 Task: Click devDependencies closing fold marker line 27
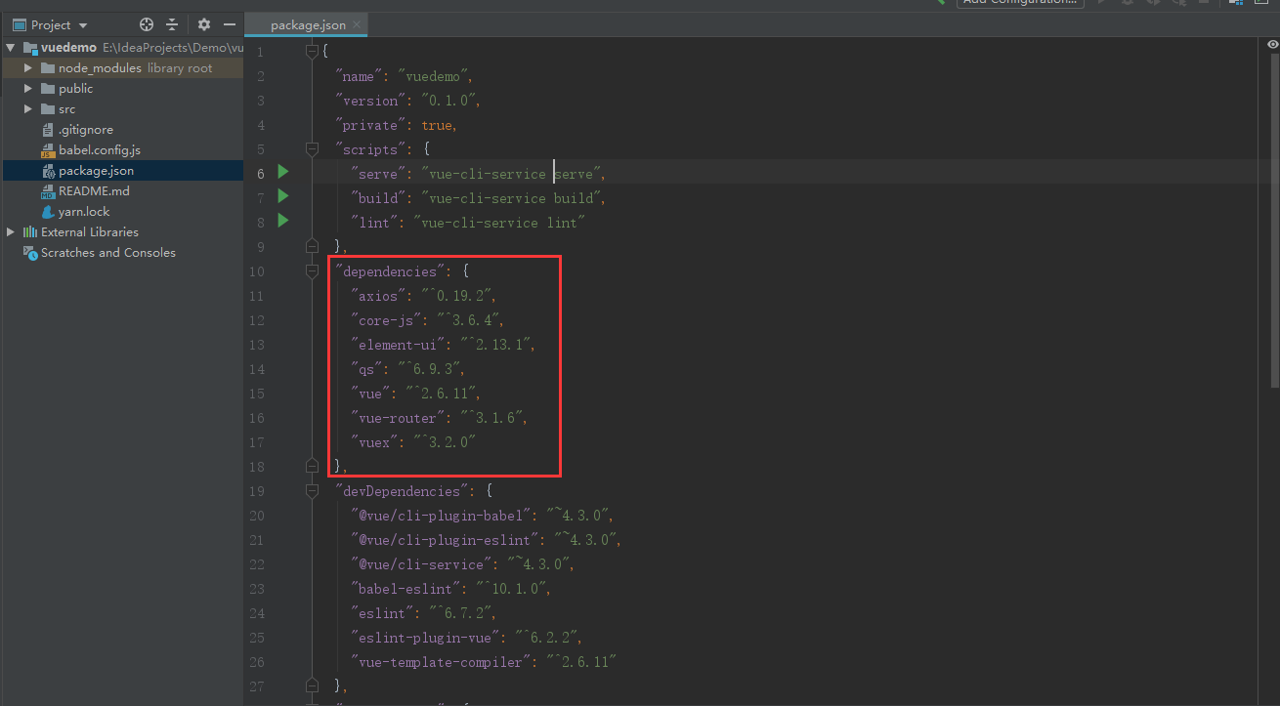tap(313, 685)
